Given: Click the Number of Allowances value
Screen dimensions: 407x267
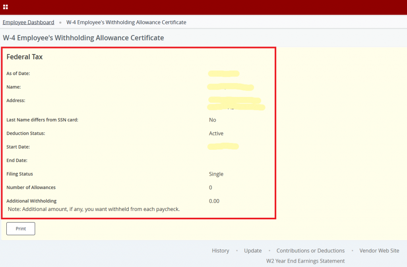Looking at the screenshot, I should (x=211, y=188).
